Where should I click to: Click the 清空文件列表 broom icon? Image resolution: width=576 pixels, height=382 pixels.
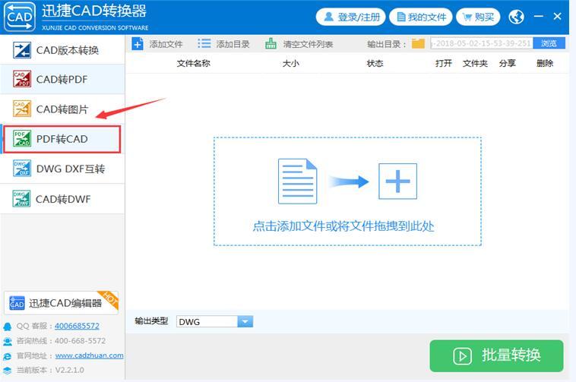(271, 43)
